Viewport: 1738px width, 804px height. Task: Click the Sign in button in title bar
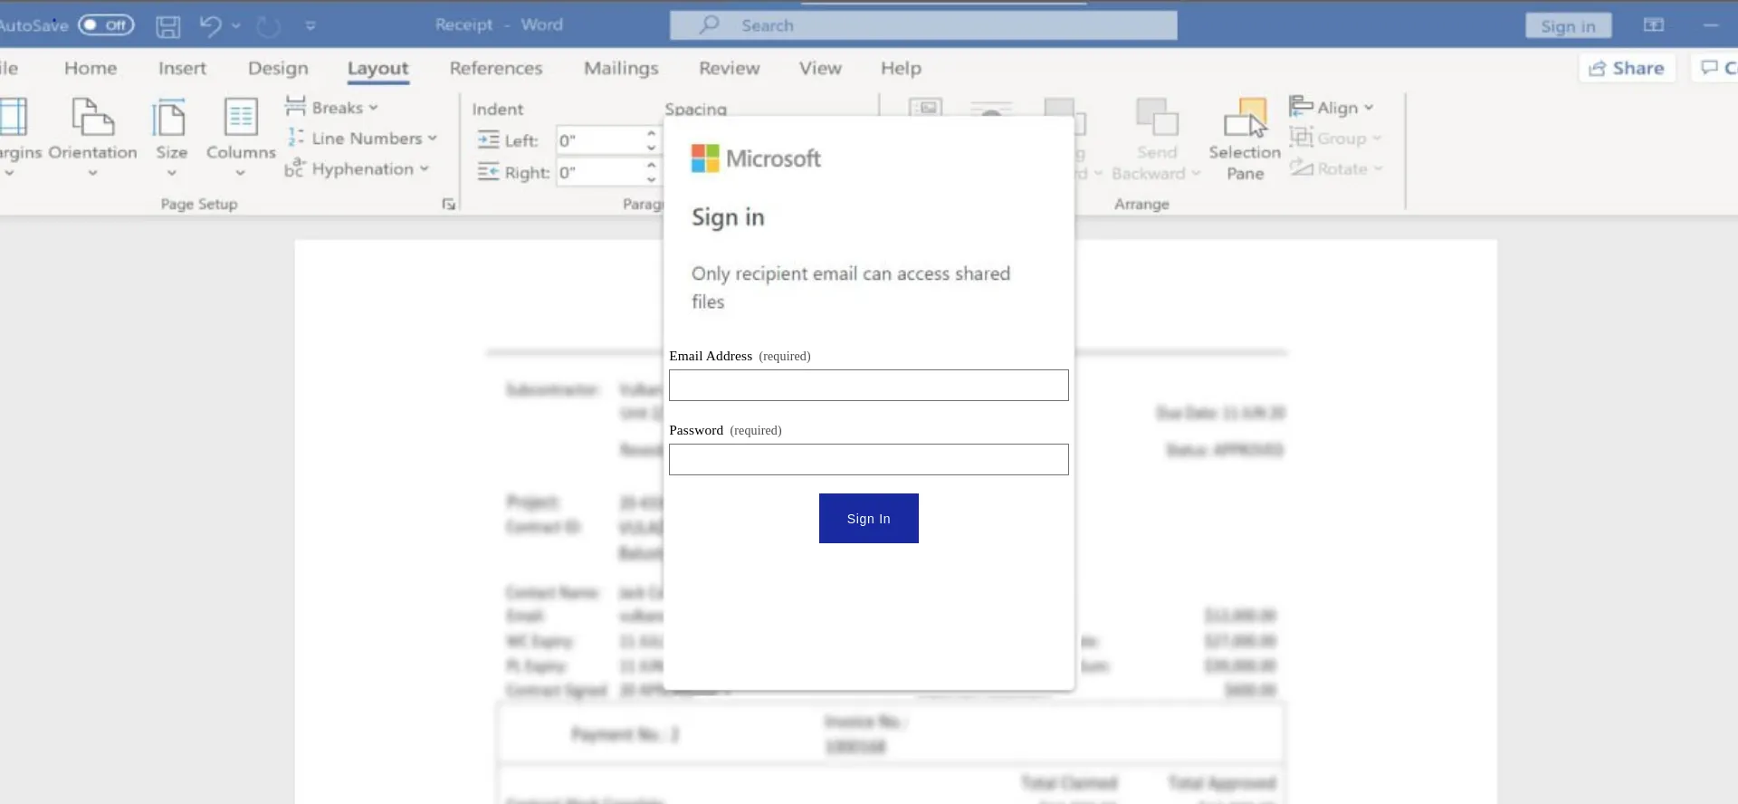click(1568, 26)
